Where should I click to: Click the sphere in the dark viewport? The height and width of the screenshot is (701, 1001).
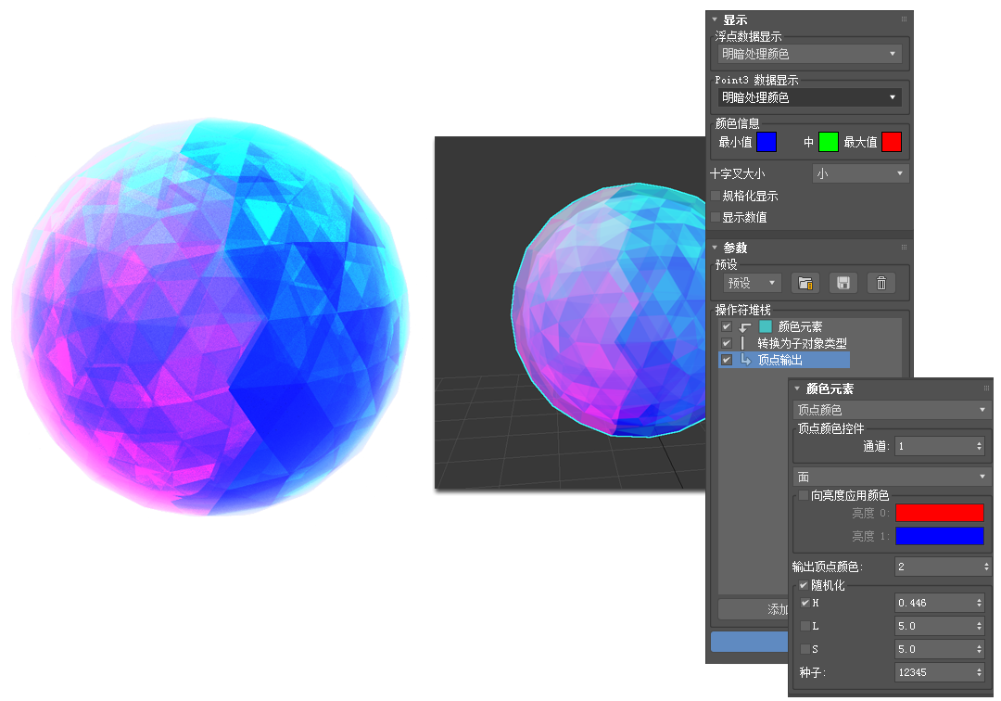[610, 311]
